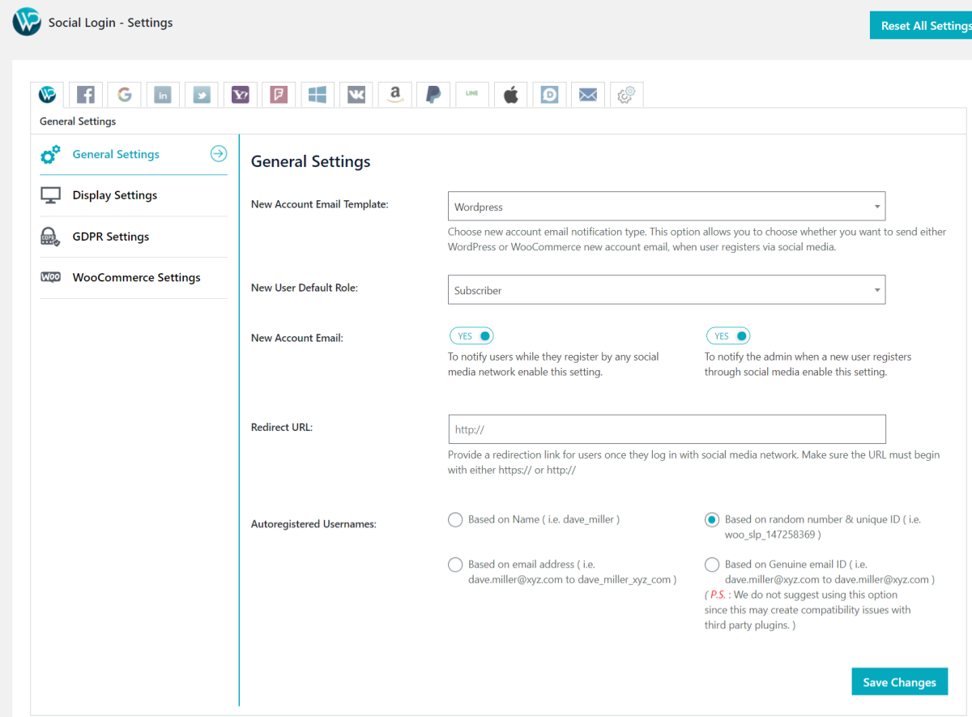Open the Google login settings tab

[125, 95]
